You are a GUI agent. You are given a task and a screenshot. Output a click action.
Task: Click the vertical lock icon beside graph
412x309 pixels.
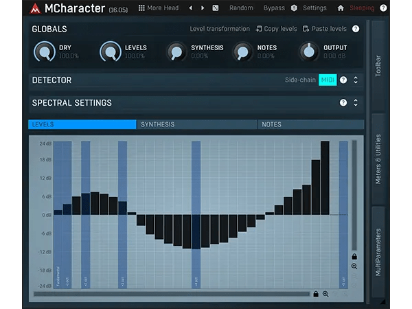click(x=354, y=256)
